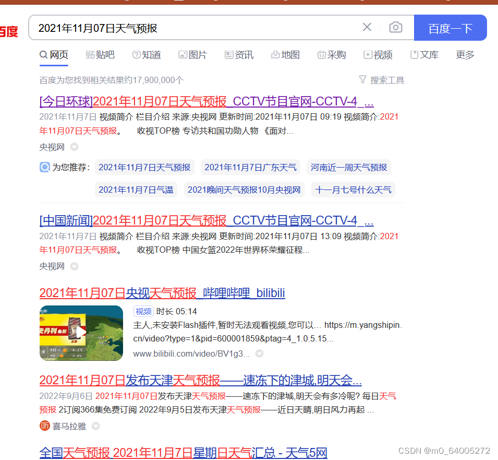Screen dimensions: 498x460
Task: Clear the search box with the X icon
Action: (367, 27)
